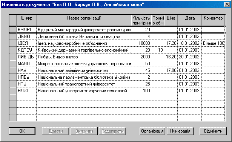Select the НАУ code cell
Viewport: 232px width, 142px height.
(26, 70)
